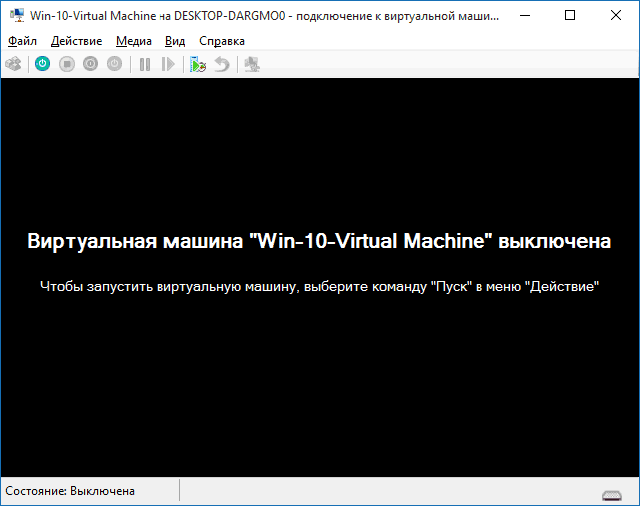Image resolution: width=640 pixels, height=506 pixels.
Task: Click the Pause toolbar icon
Action: coord(145,64)
